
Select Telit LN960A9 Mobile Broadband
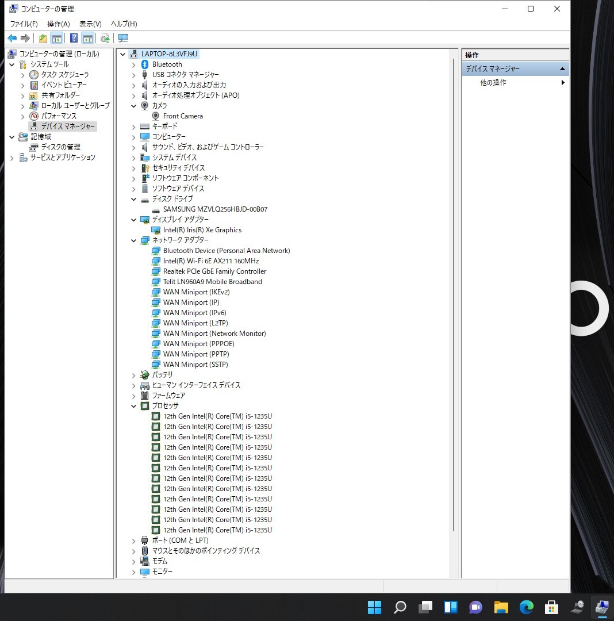click(x=213, y=282)
